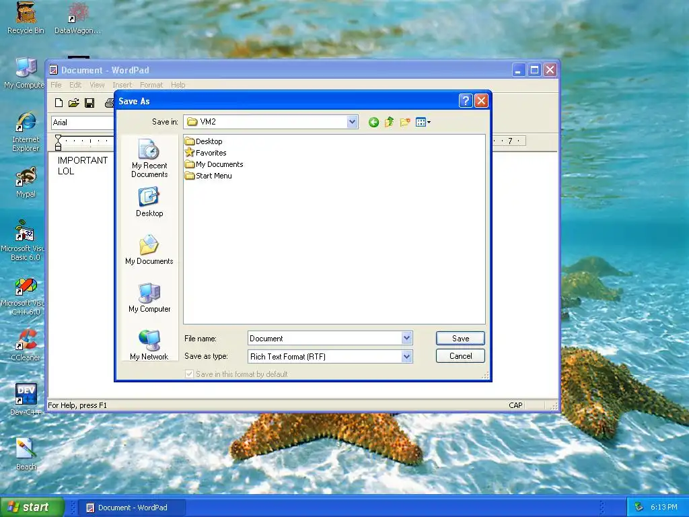The width and height of the screenshot is (689, 517).
Task: Click the Mypal desktop icon
Action: (26, 182)
